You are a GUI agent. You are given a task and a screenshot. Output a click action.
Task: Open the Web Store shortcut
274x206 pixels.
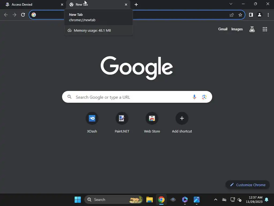coord(152,123)
